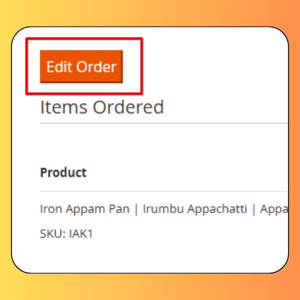This screenshot has height=300, width=300.
Task: Click the orange Edit Order button
Action: 81,66
